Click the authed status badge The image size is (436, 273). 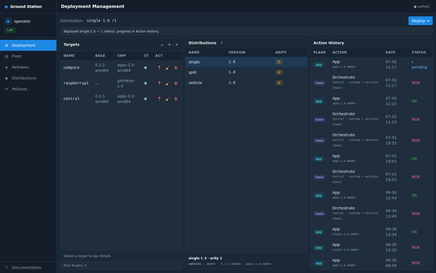point(421,7)
